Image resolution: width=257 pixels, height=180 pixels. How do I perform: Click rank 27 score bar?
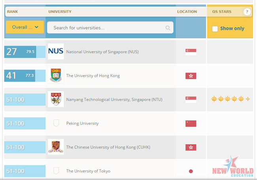coord(25,52)
